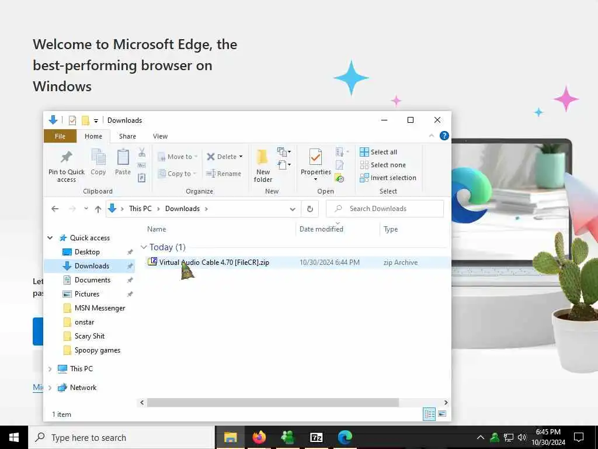Click the Windows Start button
The image size is (598, 449).
[14, 437]
